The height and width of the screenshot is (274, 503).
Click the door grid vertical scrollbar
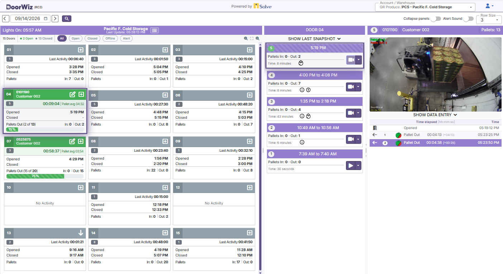coord(260,158)
